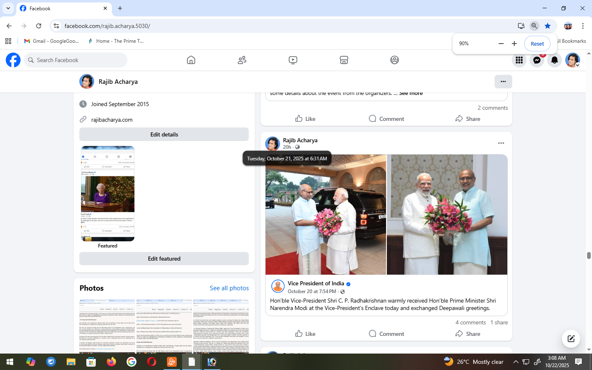Viewport: 592px width, 370px height.
Task: Open See all photos link
Action: point(229,288)
